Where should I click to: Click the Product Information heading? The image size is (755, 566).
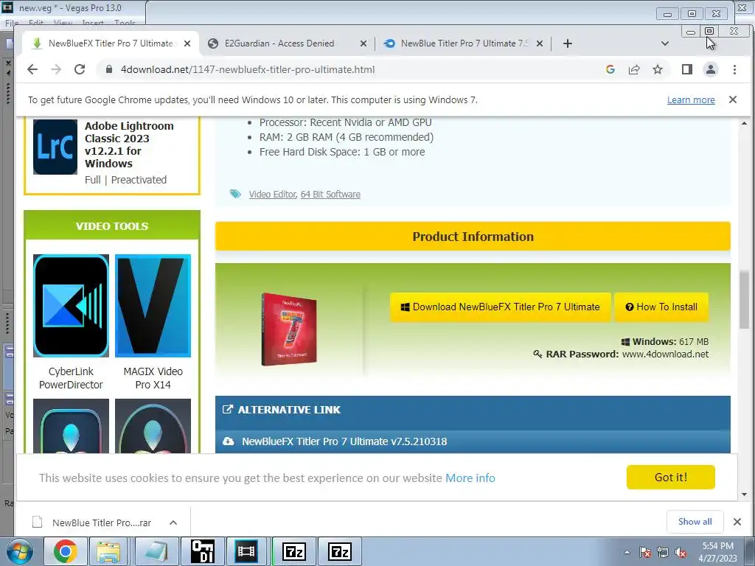coord(473,237)
